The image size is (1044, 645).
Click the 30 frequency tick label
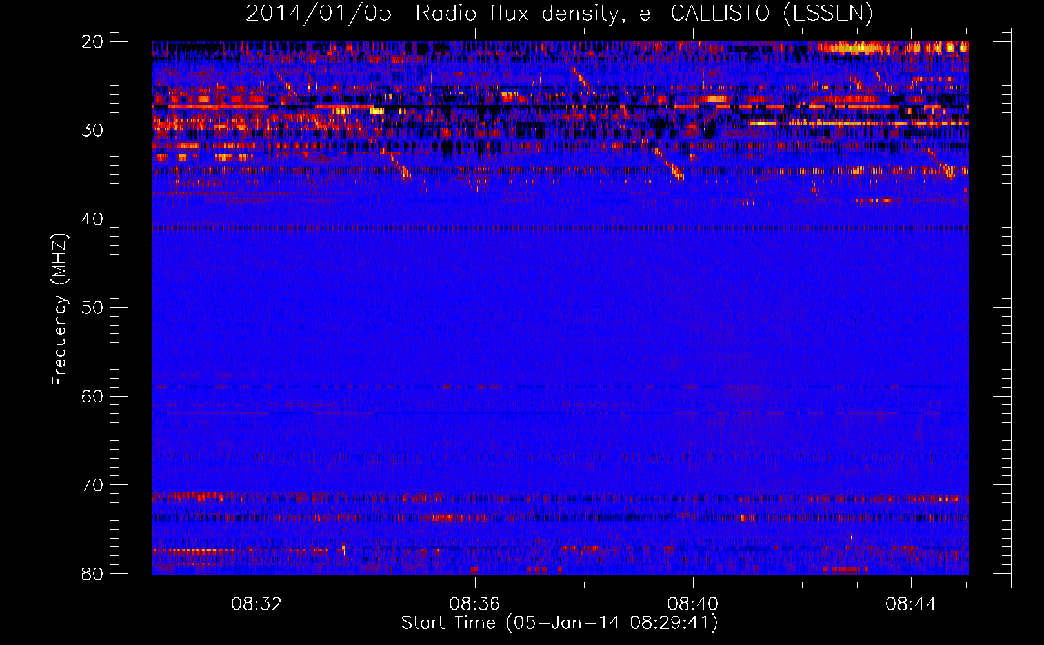92,130
